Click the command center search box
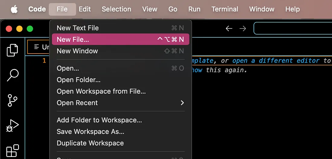This screenshot has height=159, width=332. click(x=293, y=28)
